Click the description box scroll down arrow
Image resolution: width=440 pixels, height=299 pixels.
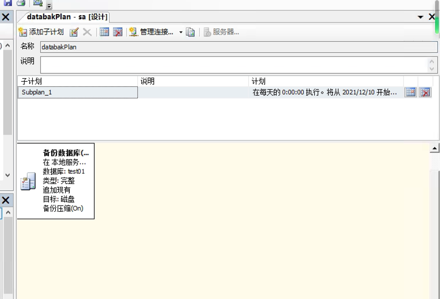coord(432,69)
